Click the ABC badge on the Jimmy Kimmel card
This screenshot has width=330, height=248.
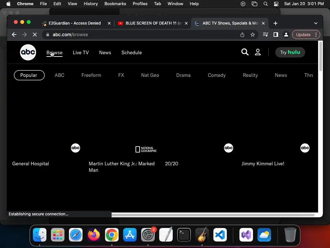click(305, 148)
